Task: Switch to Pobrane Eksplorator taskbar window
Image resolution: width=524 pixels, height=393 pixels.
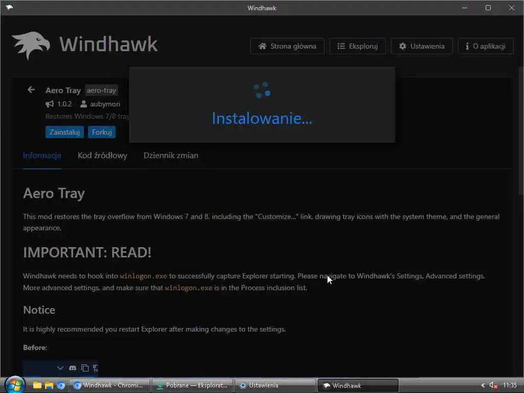Action: [192, 385]
